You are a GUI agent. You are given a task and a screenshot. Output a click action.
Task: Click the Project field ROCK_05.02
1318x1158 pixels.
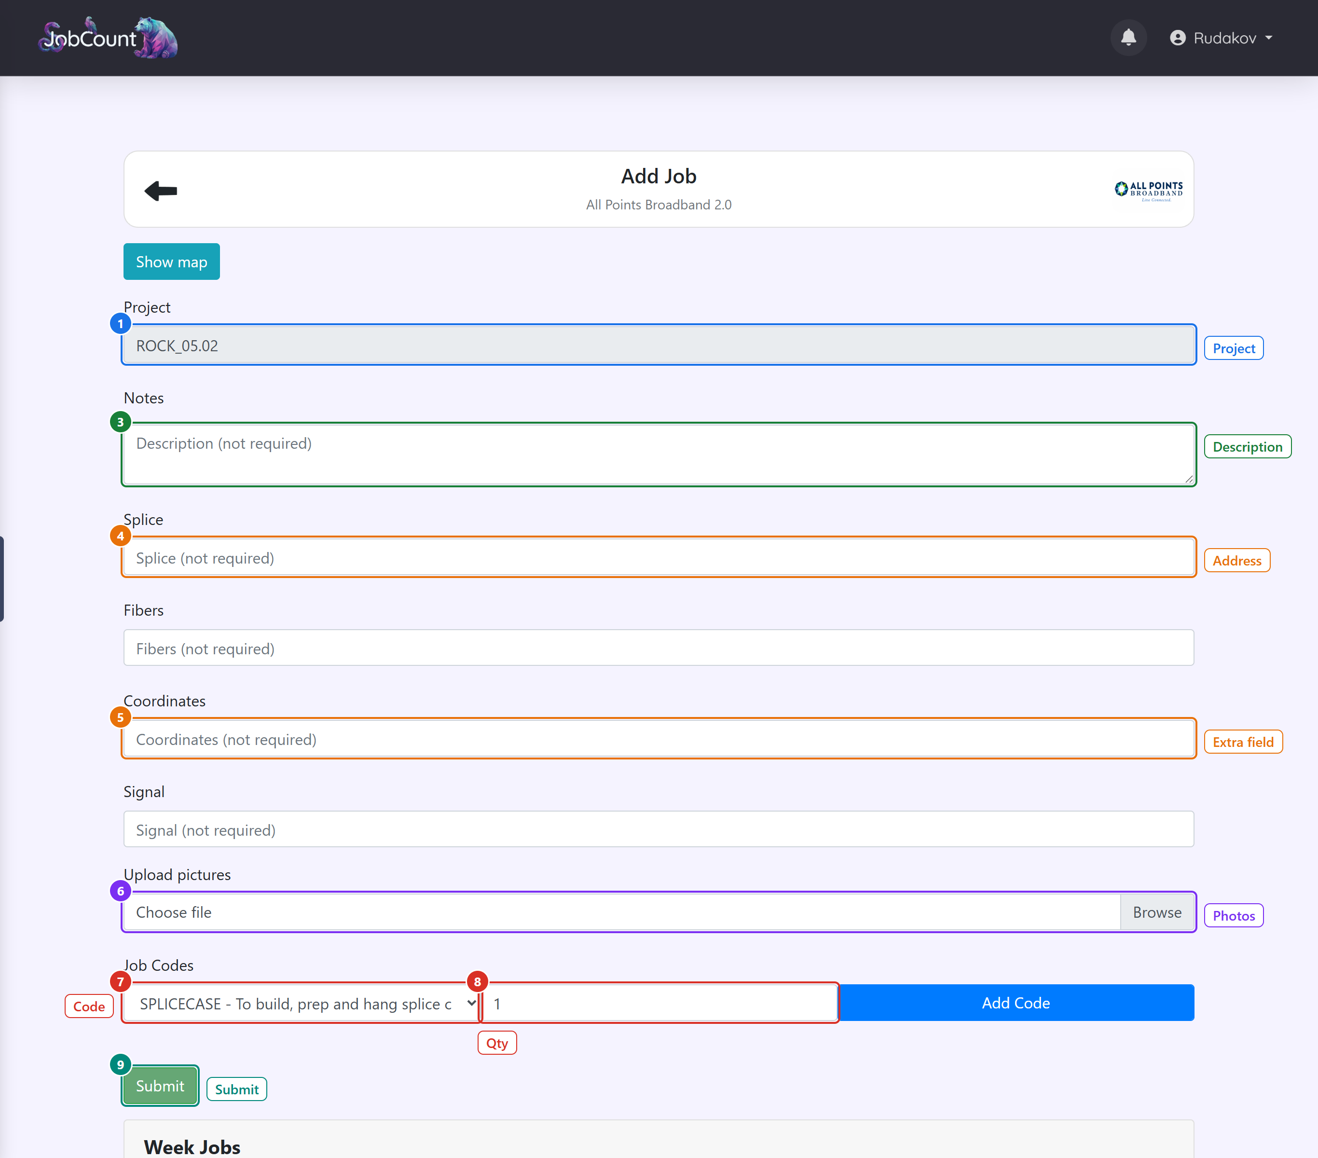[x=659, y=345]
